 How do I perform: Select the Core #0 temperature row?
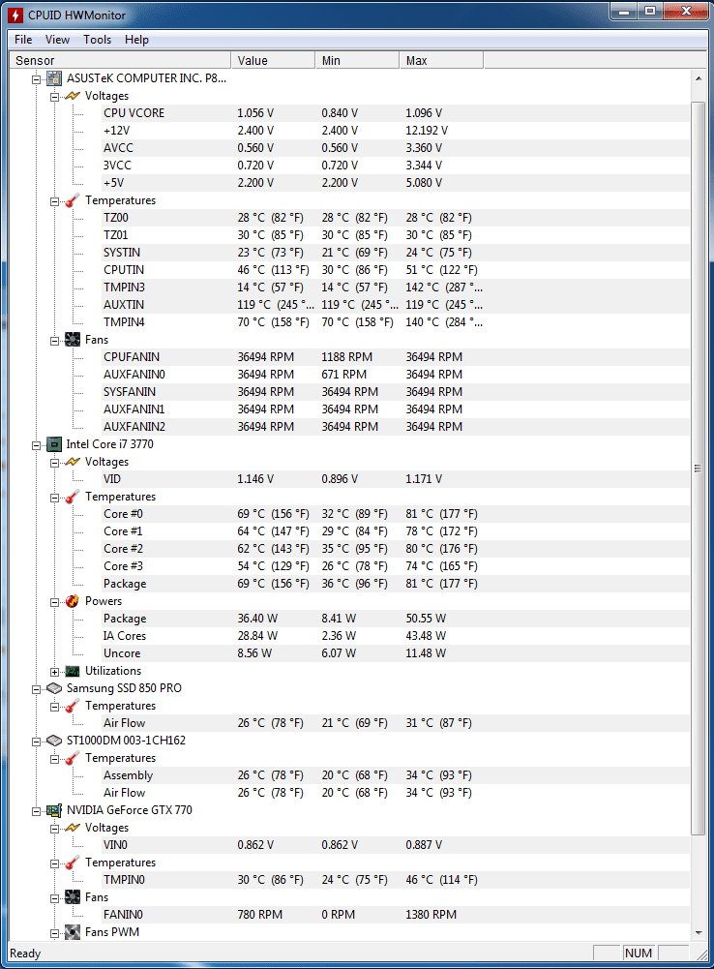click(x=396, y=514)
